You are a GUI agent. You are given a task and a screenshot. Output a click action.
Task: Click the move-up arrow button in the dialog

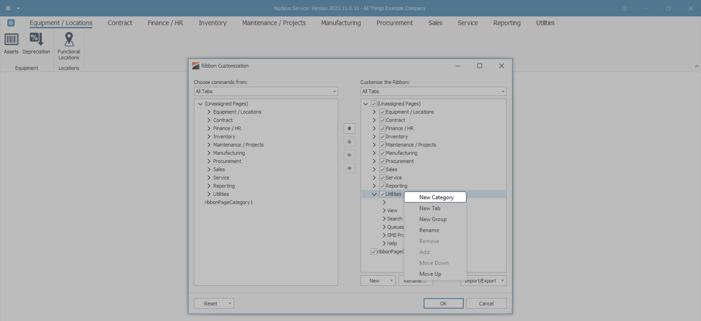pos(349,129)
